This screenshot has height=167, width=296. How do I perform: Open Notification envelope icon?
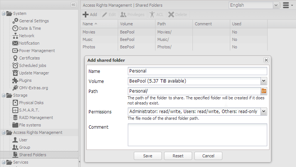click(x=15, y=43)
